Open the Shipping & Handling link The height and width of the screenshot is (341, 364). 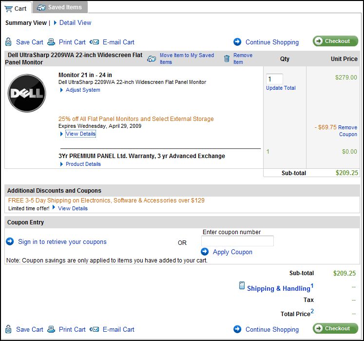point(279,288)
